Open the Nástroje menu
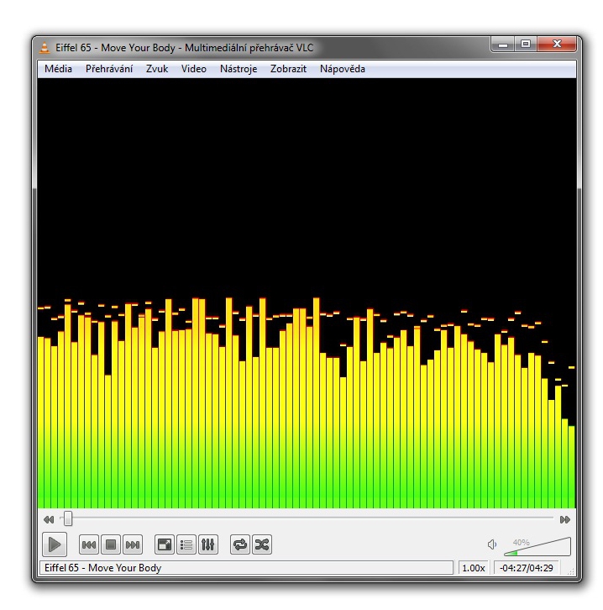The width and height of the screenshot is (603, 610). pyautogui.click(x=239, y=69)
